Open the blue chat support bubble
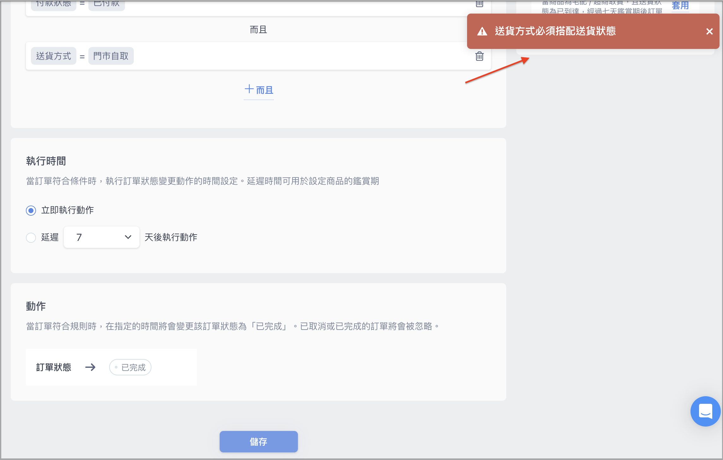This screenshot has height=460, width=723. (x=705, y=411)
